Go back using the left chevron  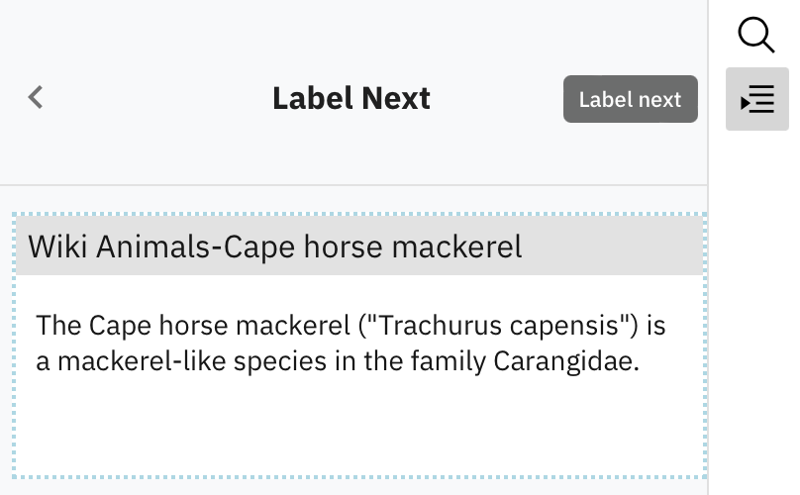(x=36, y=97)
